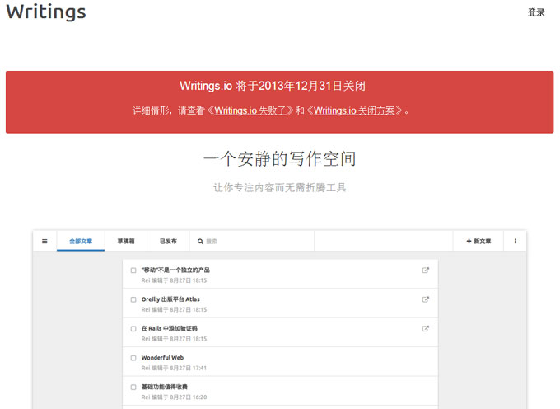Open the vertical three-dot more menu
Image resolution: width=560 pixels, height=409 pixels.
point(516,242)
